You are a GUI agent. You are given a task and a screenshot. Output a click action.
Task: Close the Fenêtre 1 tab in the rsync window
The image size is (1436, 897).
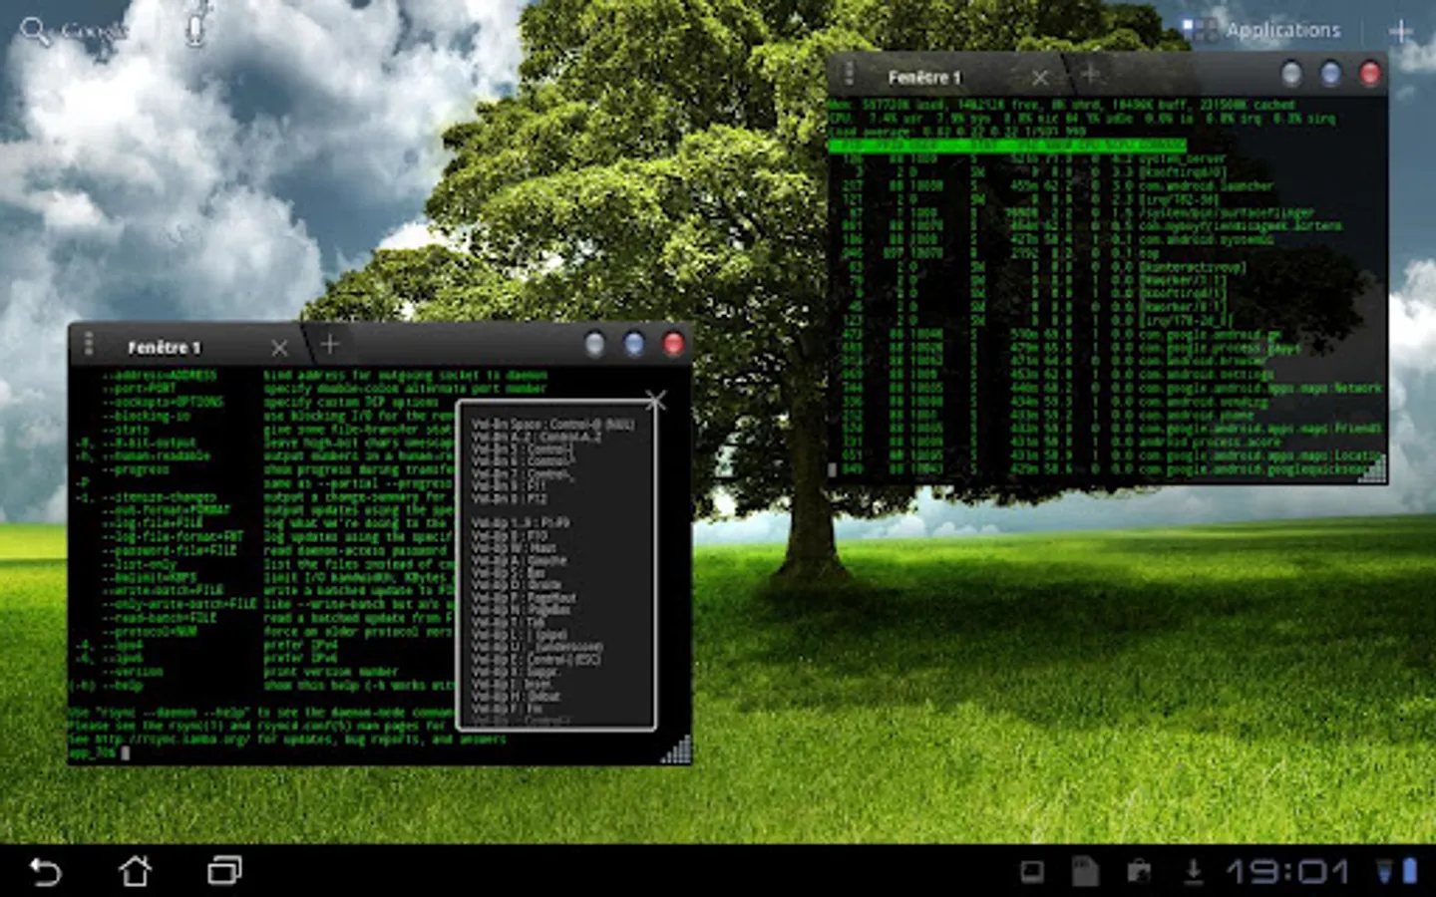click(x=279, y=348)
